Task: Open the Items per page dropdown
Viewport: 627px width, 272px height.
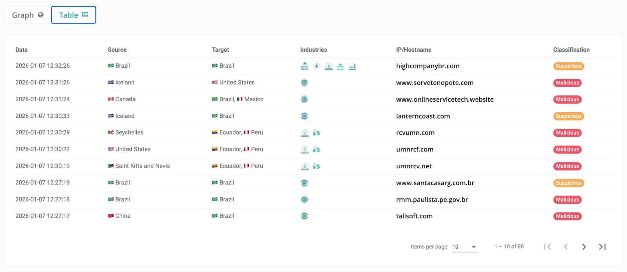Action: point(465,247)
